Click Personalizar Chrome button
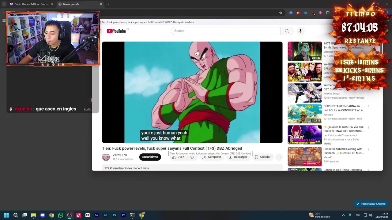Viewport: 392px width, 220px height. pos(371,204)
